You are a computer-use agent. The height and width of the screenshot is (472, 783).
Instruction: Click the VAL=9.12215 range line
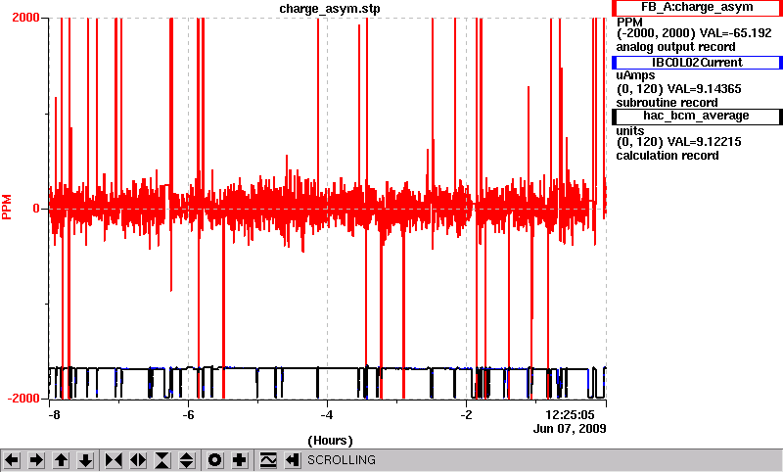click(679, 142)
